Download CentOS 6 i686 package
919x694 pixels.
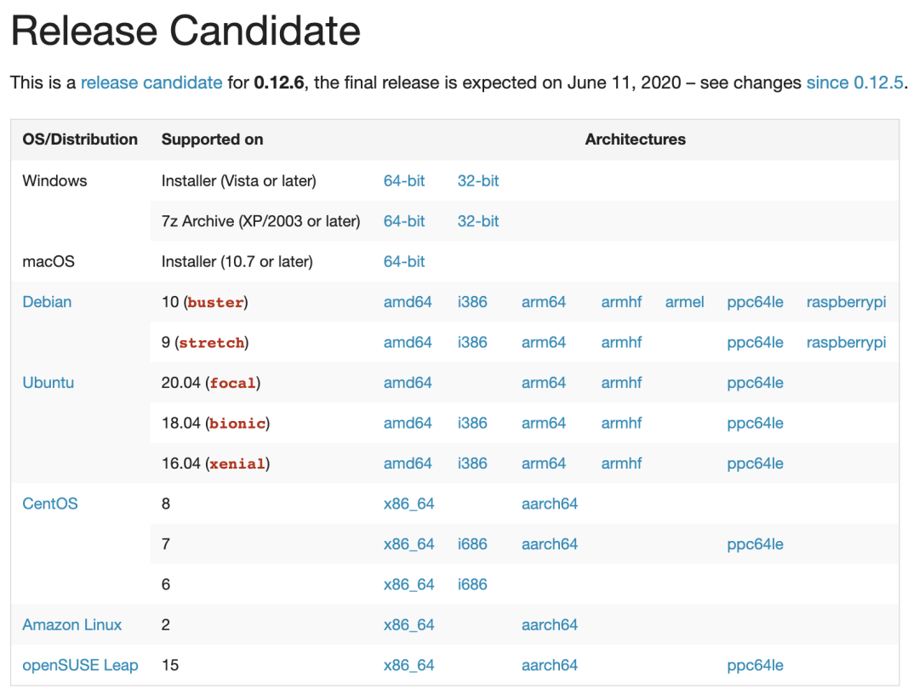472,584
